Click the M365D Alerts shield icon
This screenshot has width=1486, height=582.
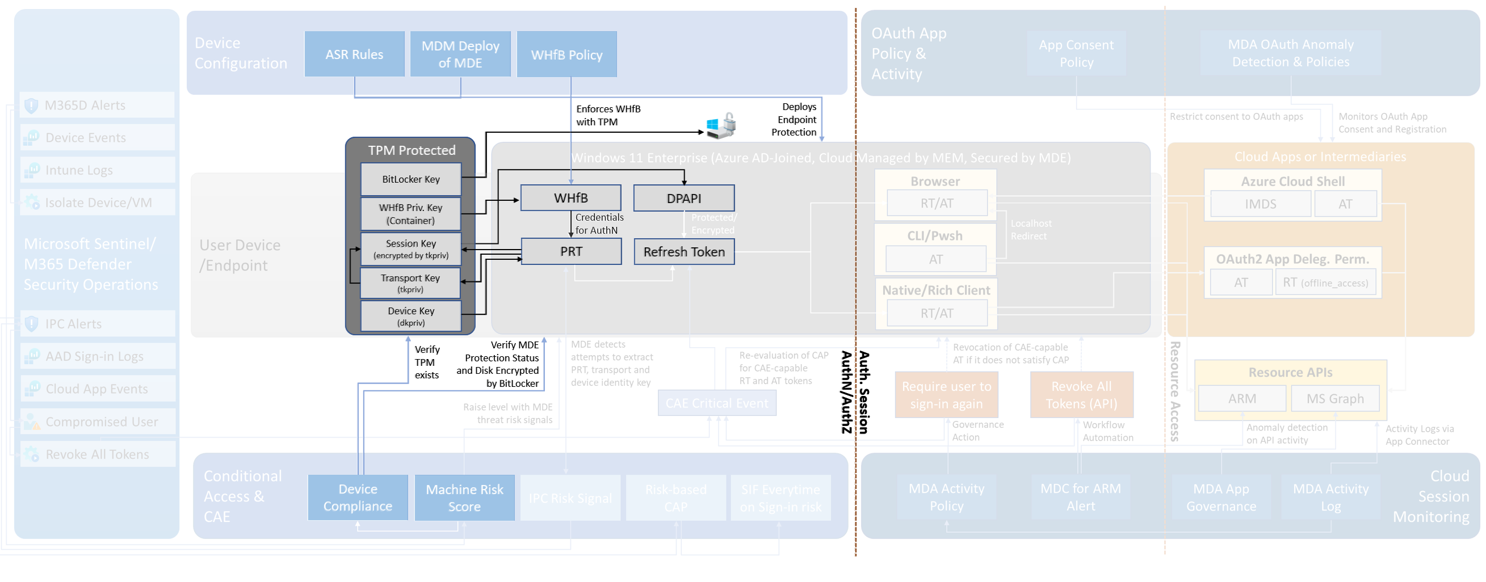31,106
